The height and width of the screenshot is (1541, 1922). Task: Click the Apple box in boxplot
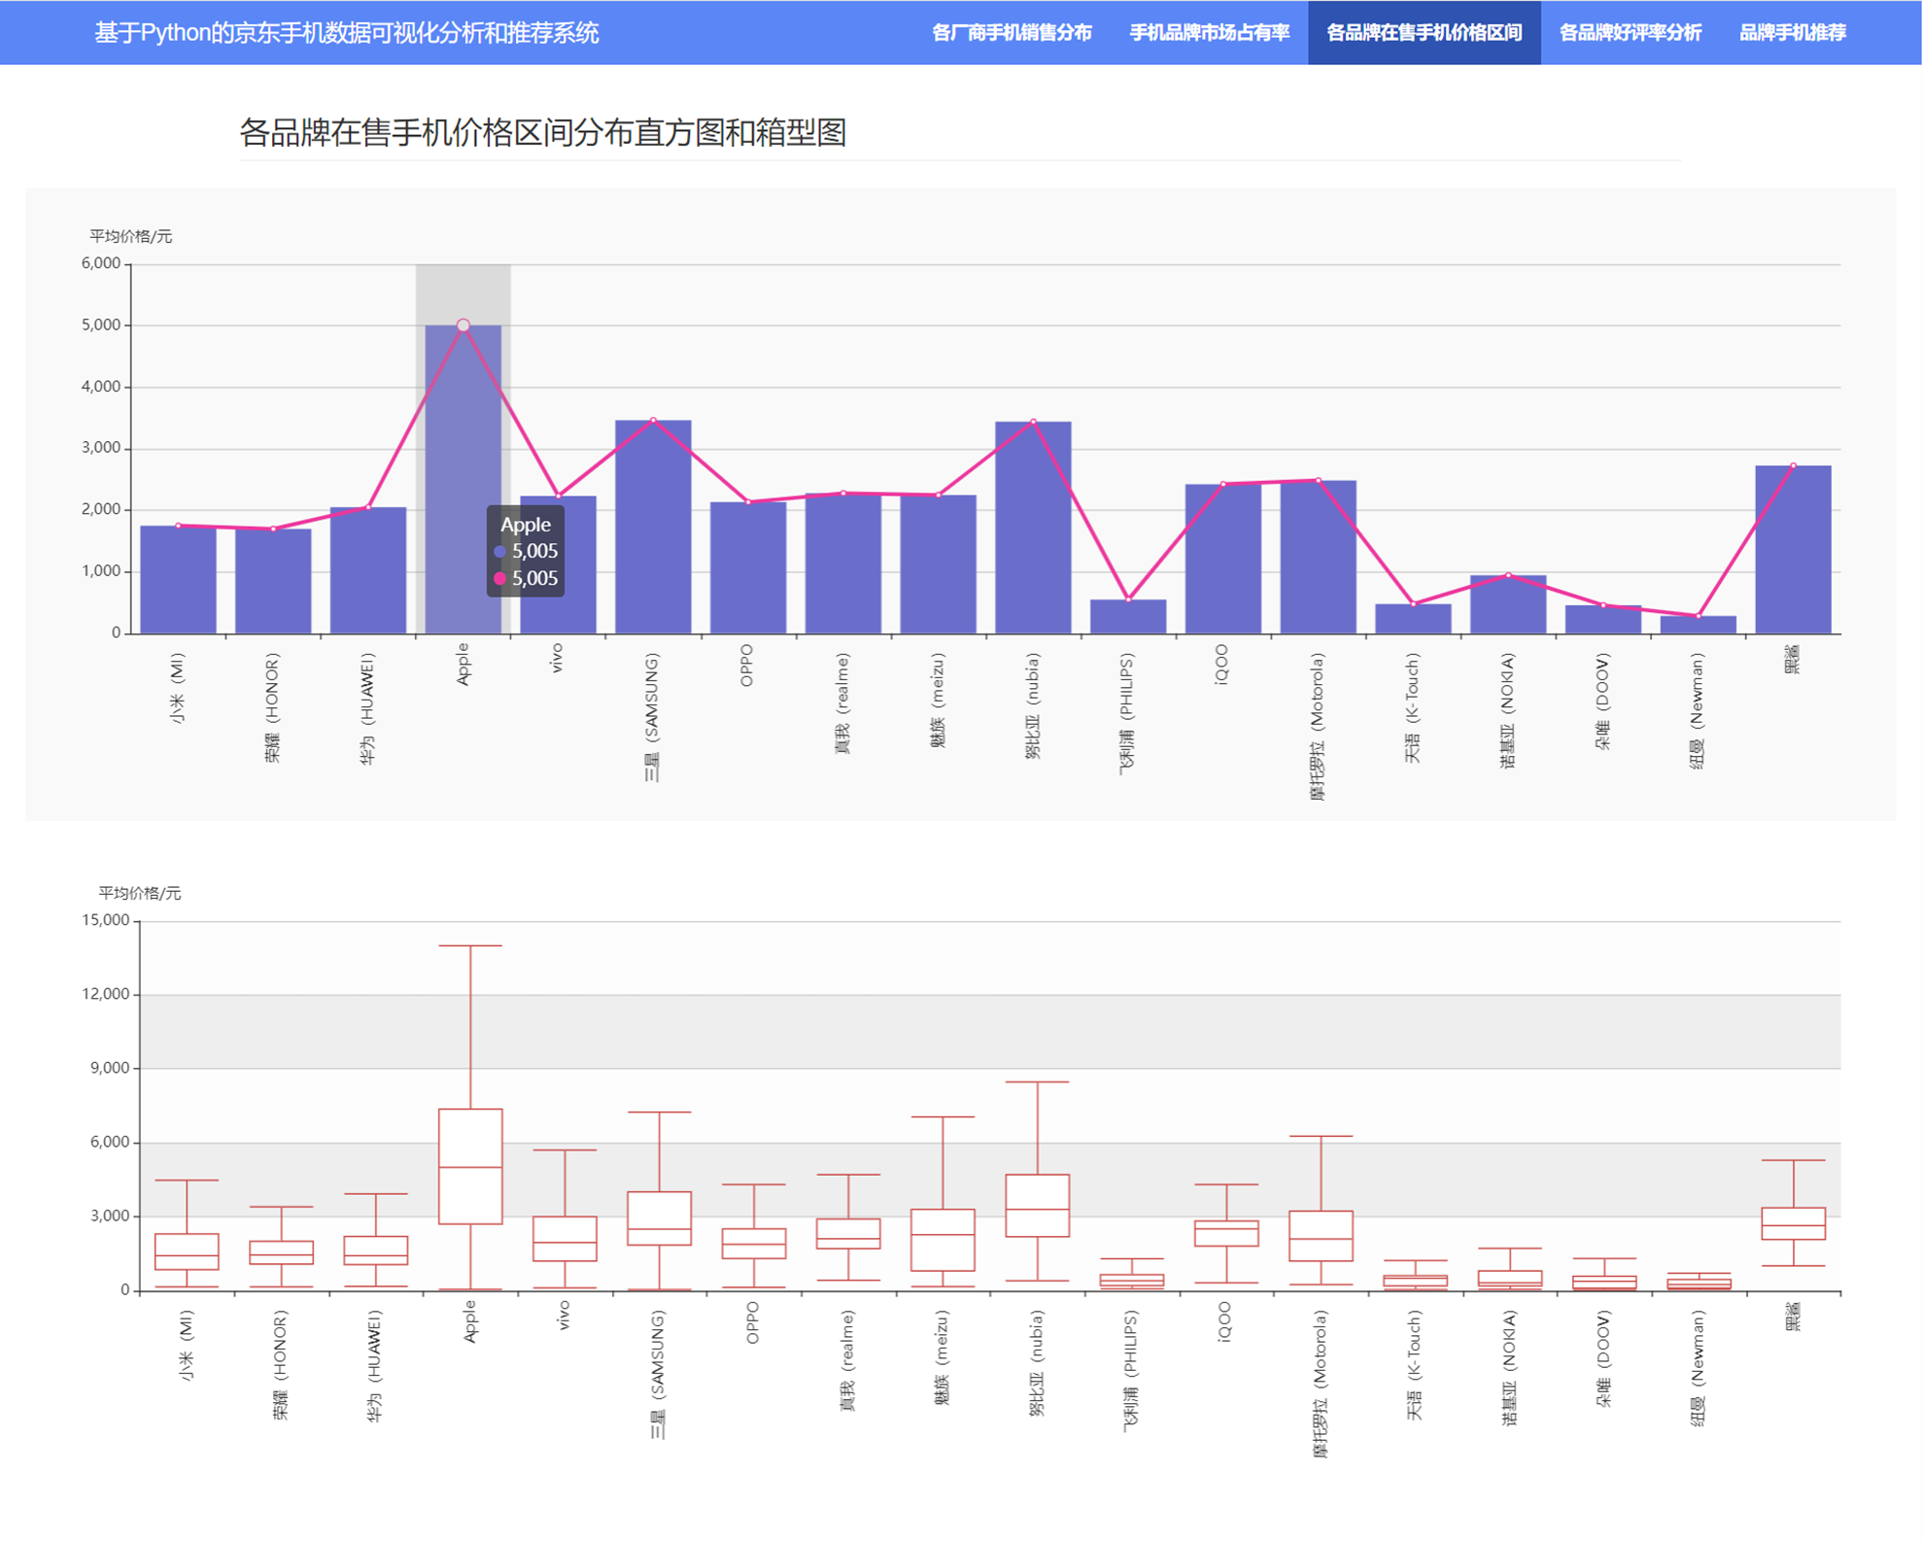tap(470, 1166)
